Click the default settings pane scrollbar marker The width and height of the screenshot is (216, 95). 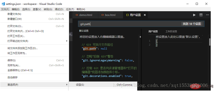(140, 37)
